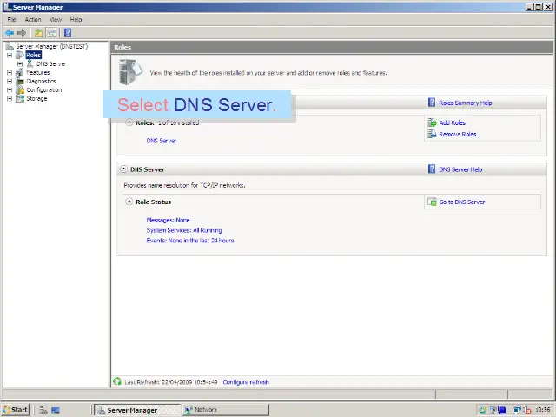Click the Configure refresh link
Screen dimensions: 556x417
tap(246, 382)
